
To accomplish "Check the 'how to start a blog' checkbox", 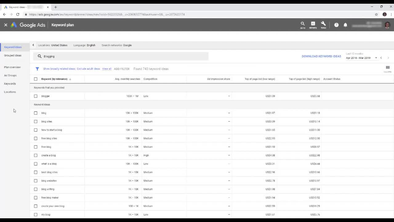I will tap(36, 130).
